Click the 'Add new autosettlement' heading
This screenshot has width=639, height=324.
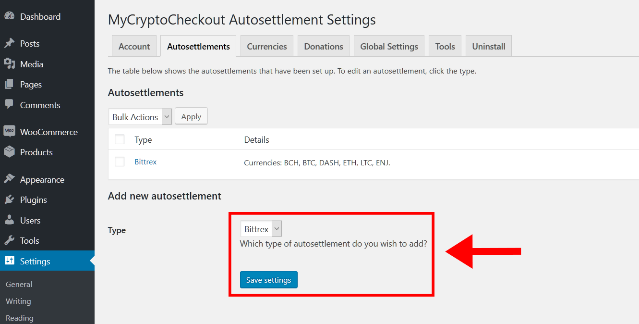tap(165, 196)
